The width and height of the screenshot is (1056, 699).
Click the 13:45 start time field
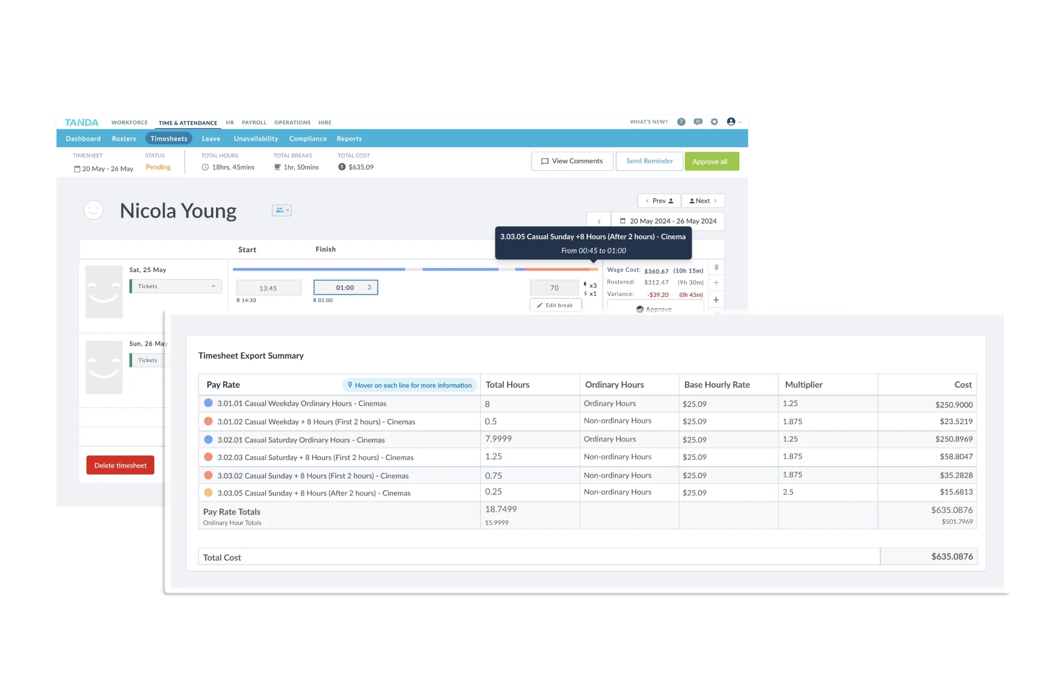pos(268,287)
